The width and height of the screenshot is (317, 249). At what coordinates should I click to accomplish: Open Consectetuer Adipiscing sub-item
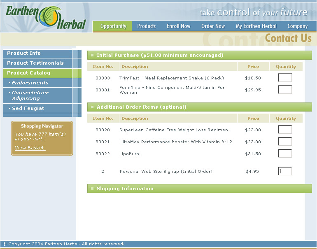coord(37,95)
